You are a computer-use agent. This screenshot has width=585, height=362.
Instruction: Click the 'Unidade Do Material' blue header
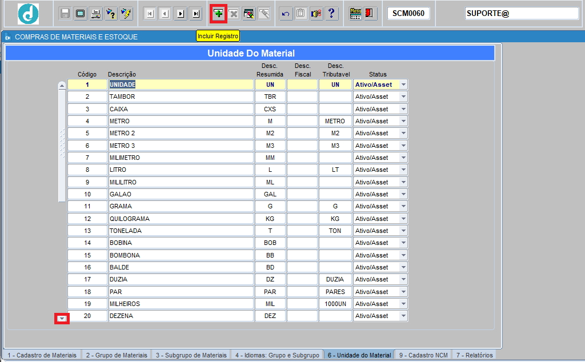pyautogui.click(x=250, y=53)
